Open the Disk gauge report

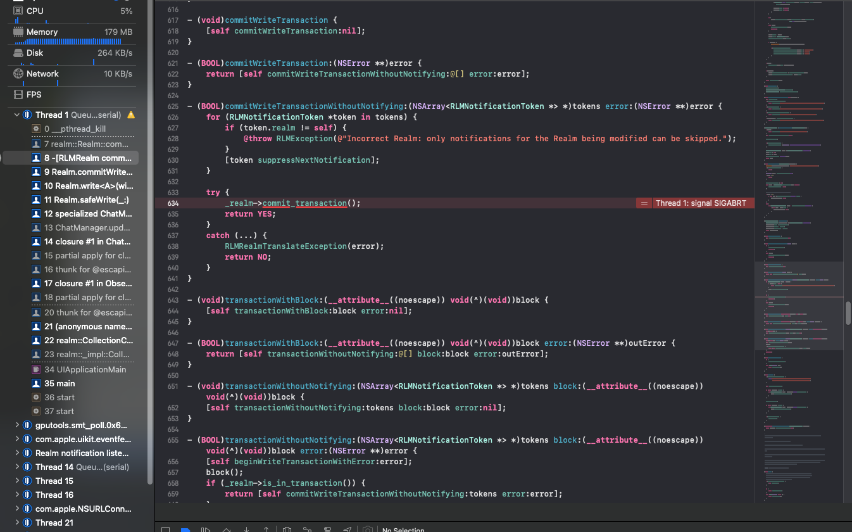73,56
